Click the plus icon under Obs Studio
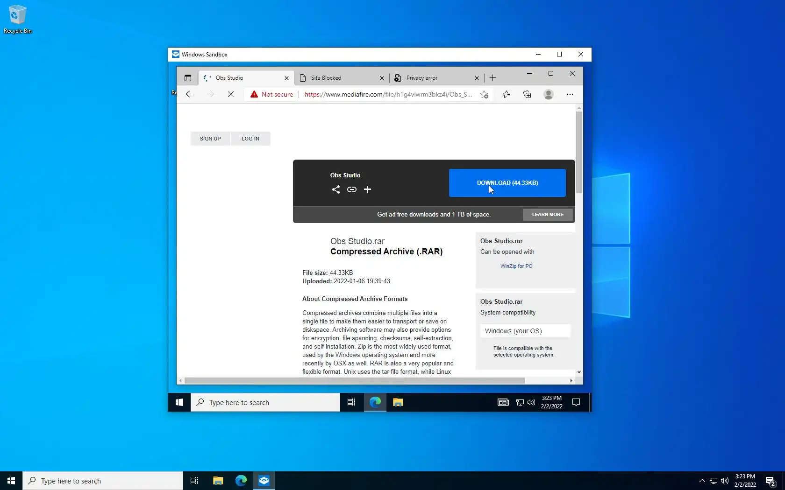Image resolution: width=785 pixels, height=490 pixels. coord(368,189)
